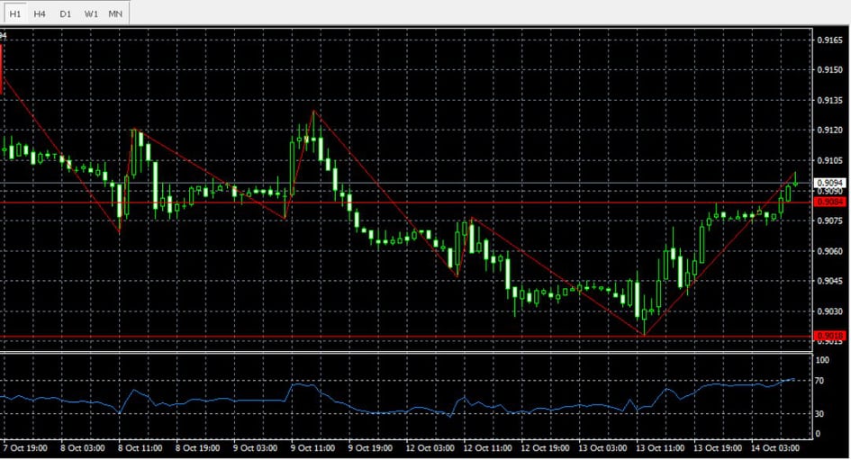Open the D1 daily timeframe
This screenshot has width=851, height=460.
[x=65, y=14]
